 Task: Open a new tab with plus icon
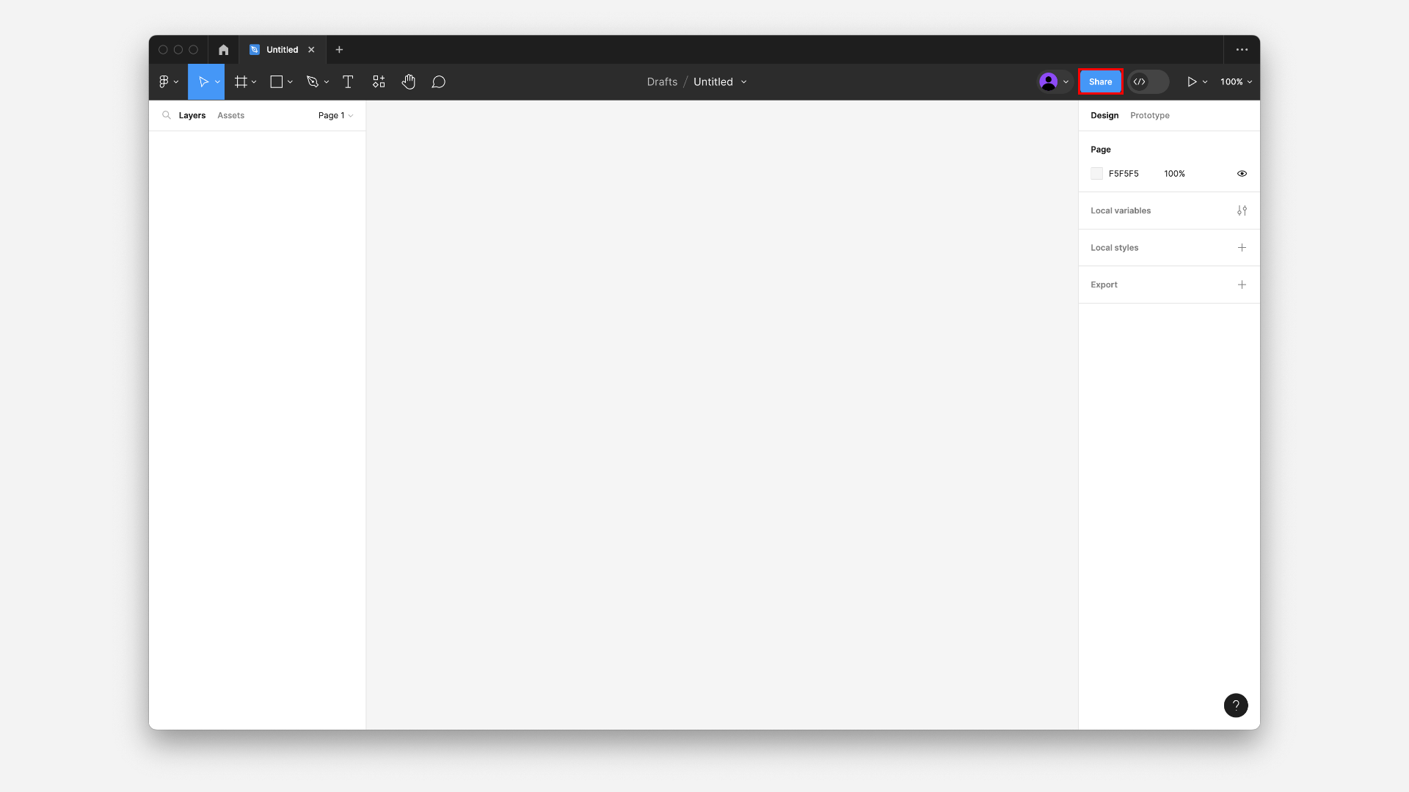tap(339, 50)
